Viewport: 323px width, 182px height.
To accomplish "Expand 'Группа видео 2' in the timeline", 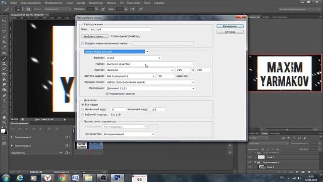I will tap(12, 137).
